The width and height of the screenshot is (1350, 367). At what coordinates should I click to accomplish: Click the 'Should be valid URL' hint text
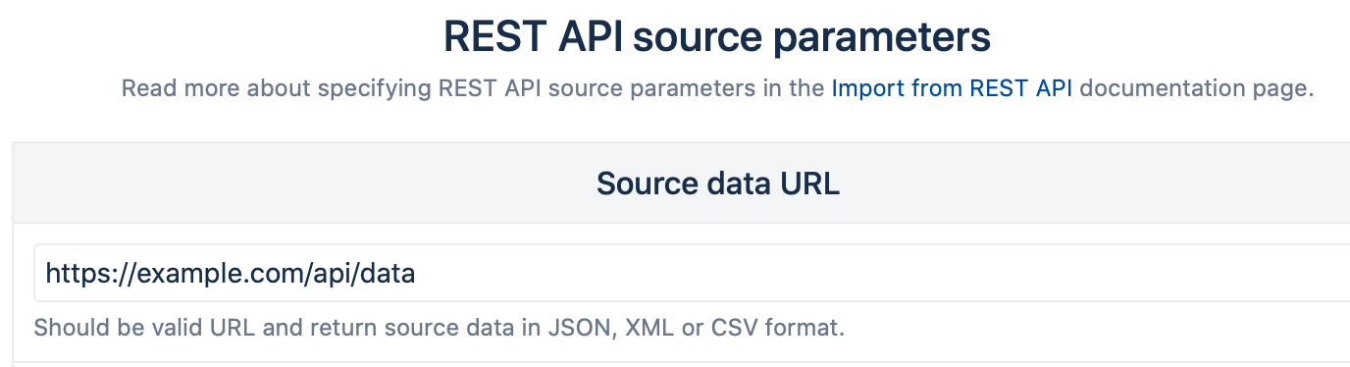(x=440, y=328)
